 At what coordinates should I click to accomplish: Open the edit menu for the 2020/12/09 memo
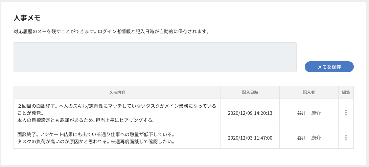point(346,113)
